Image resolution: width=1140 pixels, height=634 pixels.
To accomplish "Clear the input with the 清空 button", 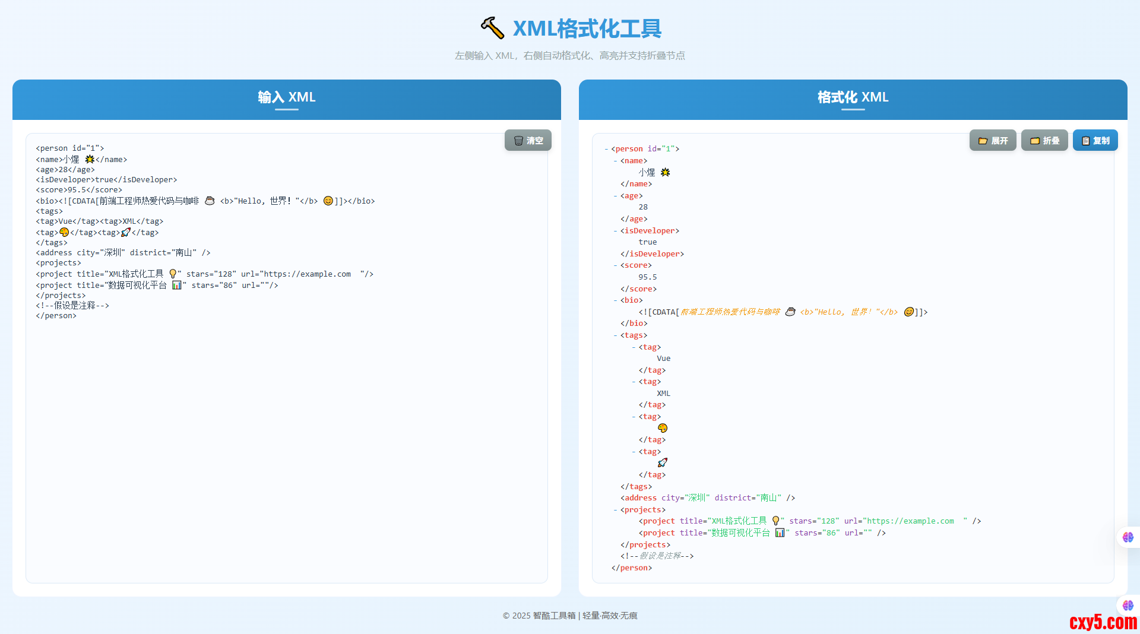I will tap(528, 141).
